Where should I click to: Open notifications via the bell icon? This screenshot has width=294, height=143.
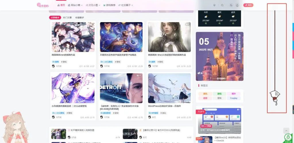click(x=237, y=5)
